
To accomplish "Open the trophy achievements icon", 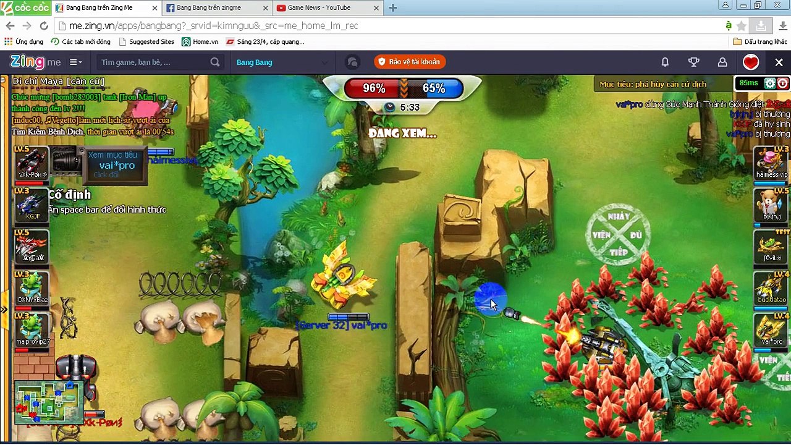I will pyautogui.click(x=694, y=62).
